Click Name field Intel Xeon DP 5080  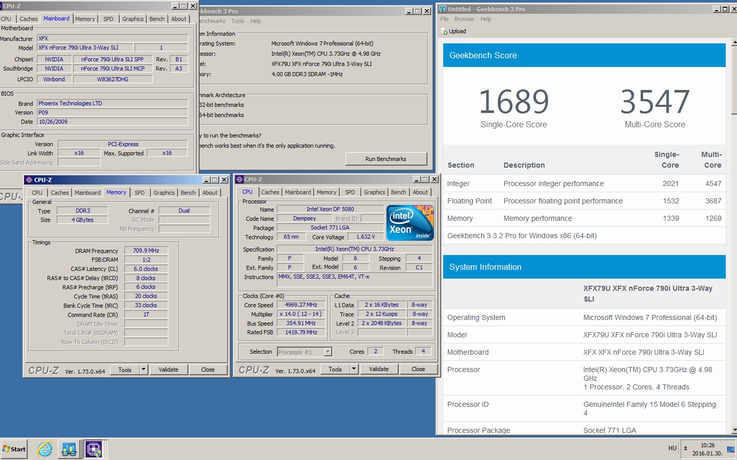(x=330, y=209)
